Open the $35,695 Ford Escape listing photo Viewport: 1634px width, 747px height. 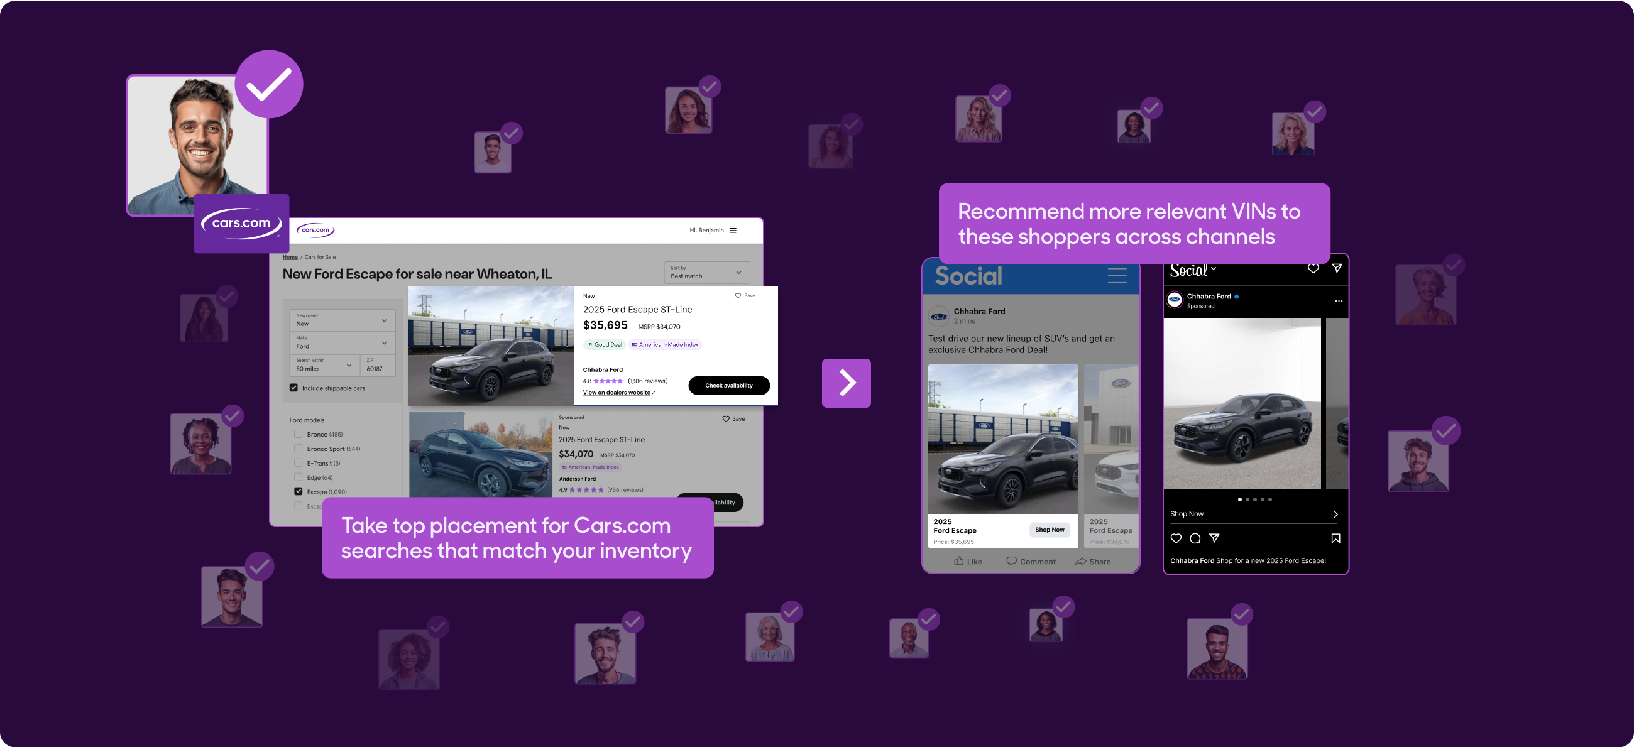(x=491, y=346)
